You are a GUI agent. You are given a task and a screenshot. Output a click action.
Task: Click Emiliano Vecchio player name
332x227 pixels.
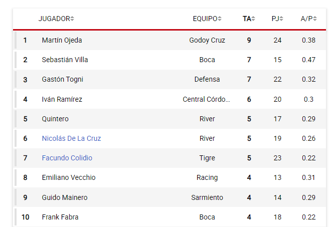(x=69, y=177)
